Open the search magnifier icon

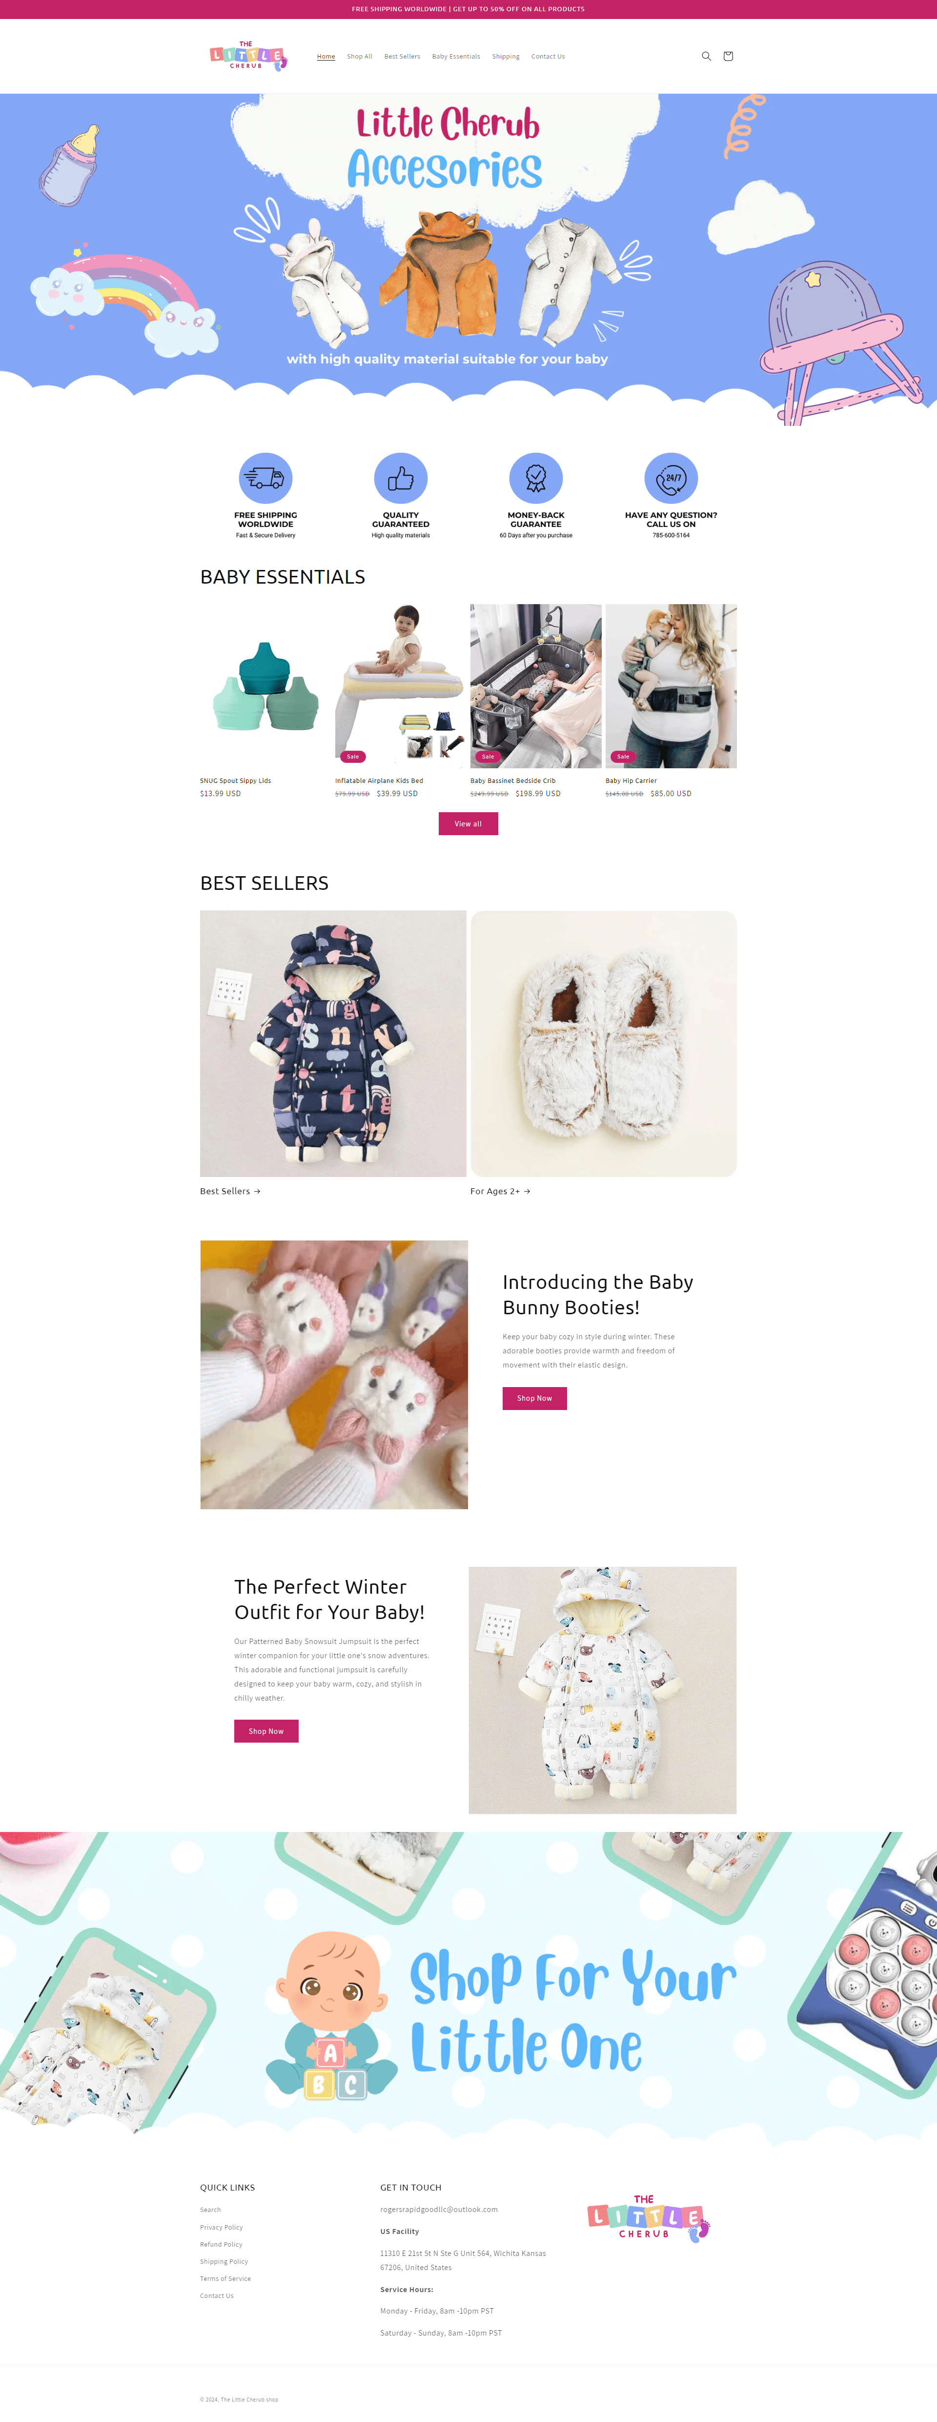click(x=706, y=57)
